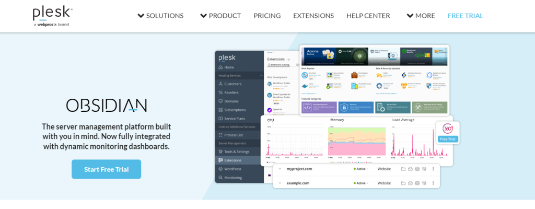Click the Home icon in the Plesk sidebar

click(220, 67)
